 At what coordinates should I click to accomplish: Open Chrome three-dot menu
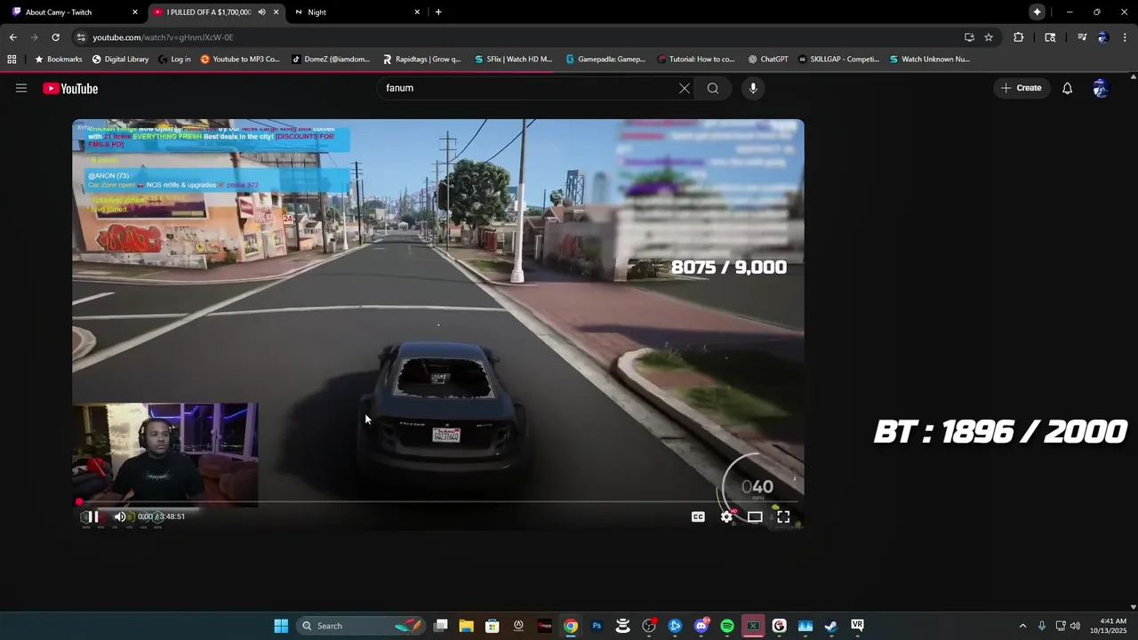1125,37
